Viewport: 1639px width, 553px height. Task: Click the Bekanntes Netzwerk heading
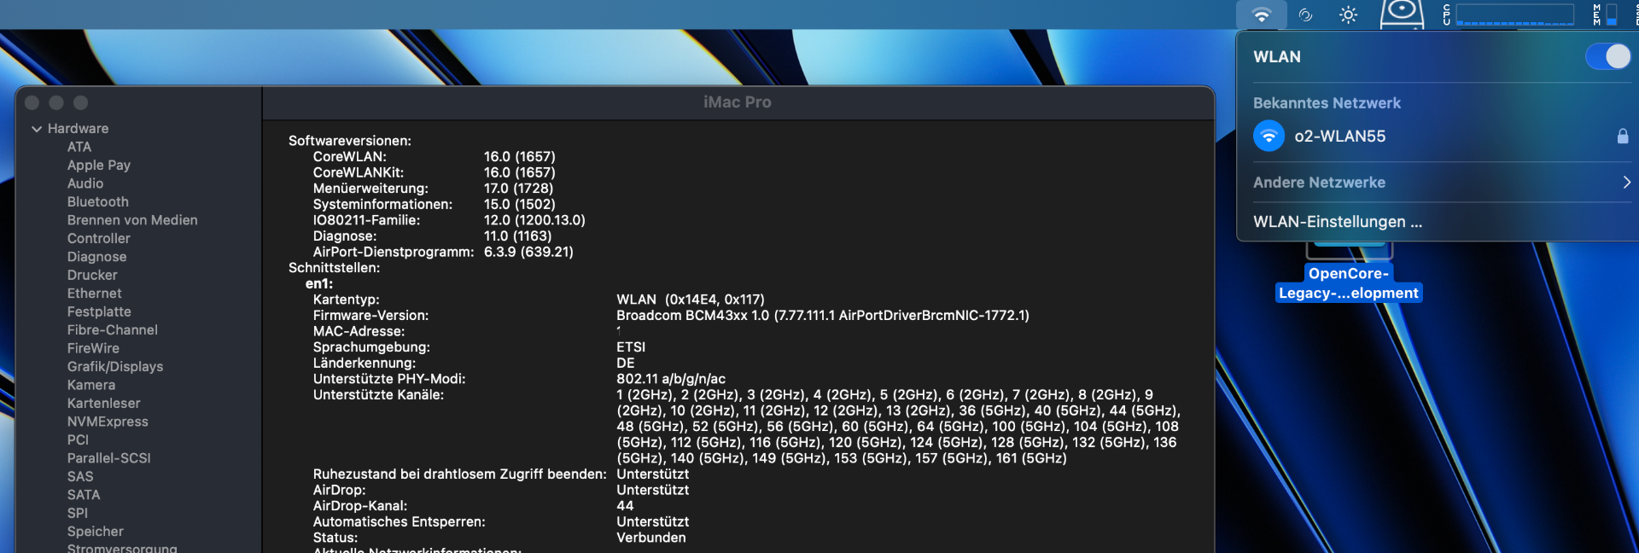coord(1327,102)
